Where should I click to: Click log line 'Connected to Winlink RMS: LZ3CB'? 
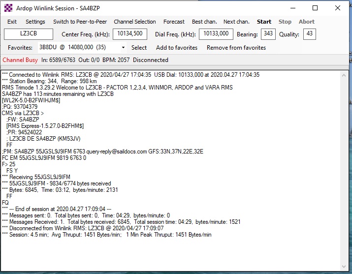click(130, 75)
